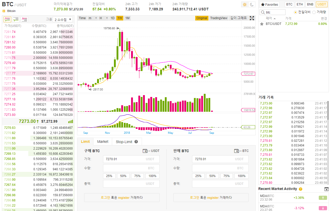
Task: Click 100% in the buy BTC panel
Action: pyautogui.click(x=152, y=176)
